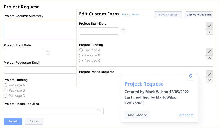
Task: Select Package B in Project Request form
Action: pos(6,90)
